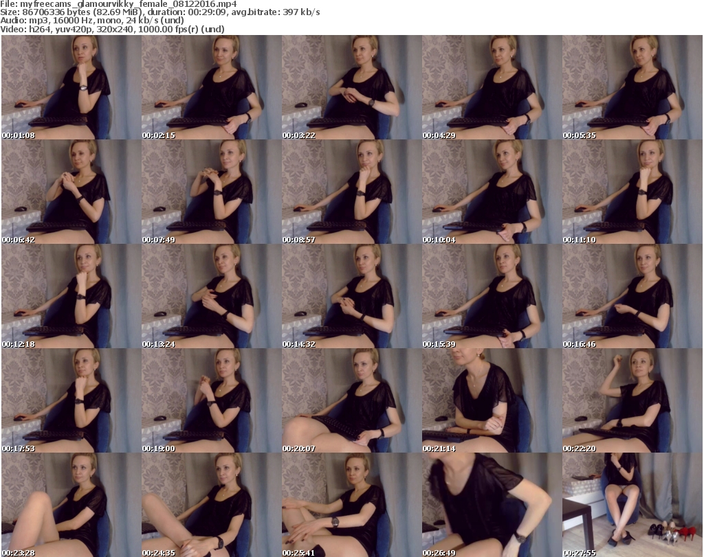
Task: Pick the 00:27:55 frame showing shoes
Action: click(632, 505)
